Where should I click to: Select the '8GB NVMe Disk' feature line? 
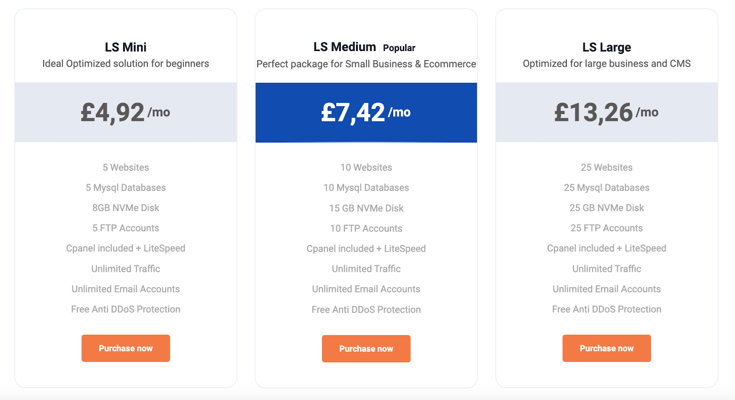125,208
